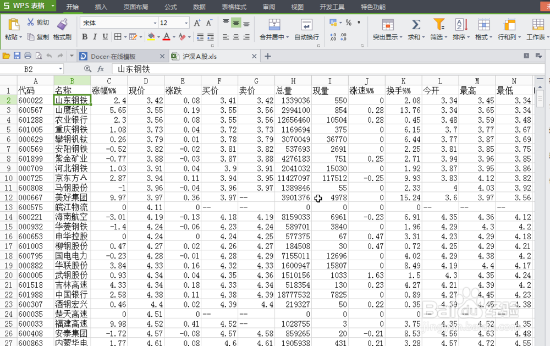Switch to the Insert ribbon tab
The width and height of the screenshot is (550, 346).
101,7
